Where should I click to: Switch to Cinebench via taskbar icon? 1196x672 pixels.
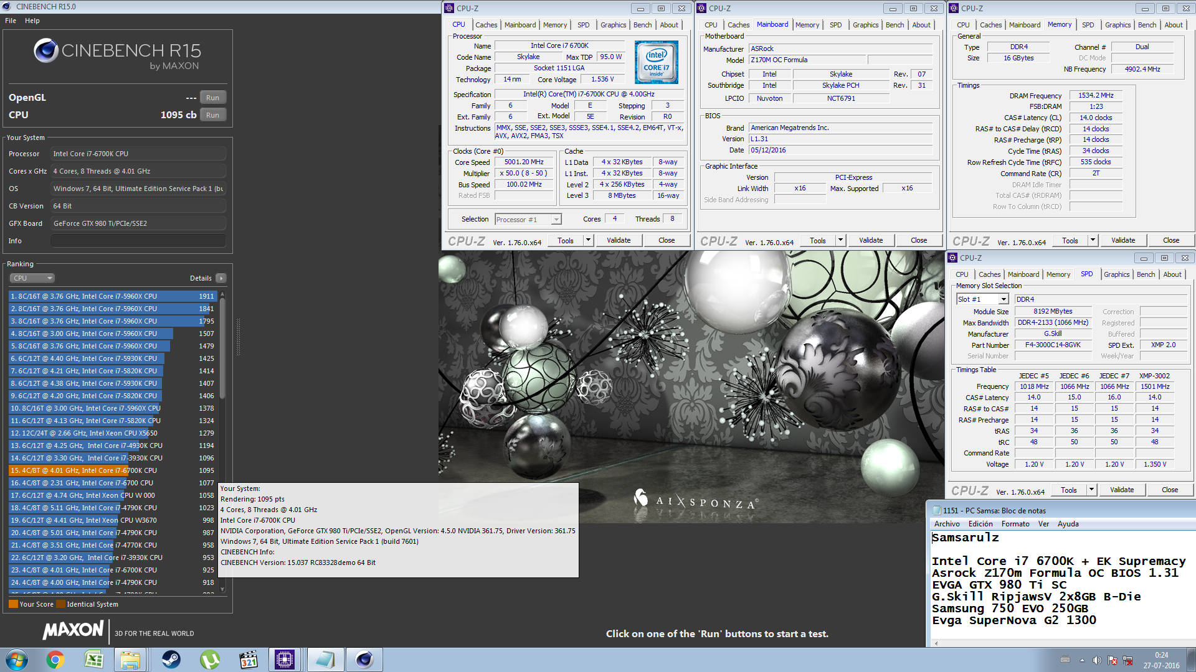tap(364, 660)
